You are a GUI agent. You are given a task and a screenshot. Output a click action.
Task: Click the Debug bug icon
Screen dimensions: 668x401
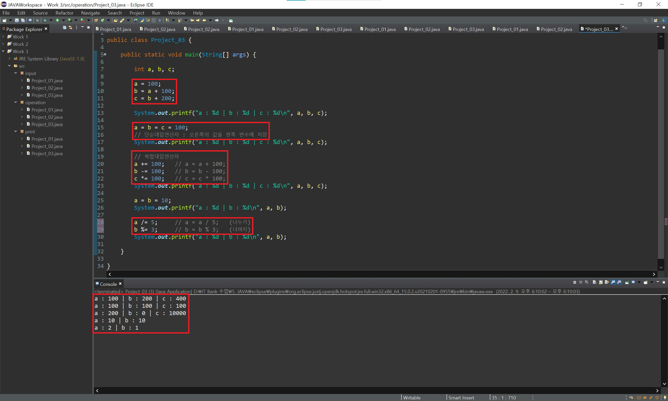(x=45, y=20)
